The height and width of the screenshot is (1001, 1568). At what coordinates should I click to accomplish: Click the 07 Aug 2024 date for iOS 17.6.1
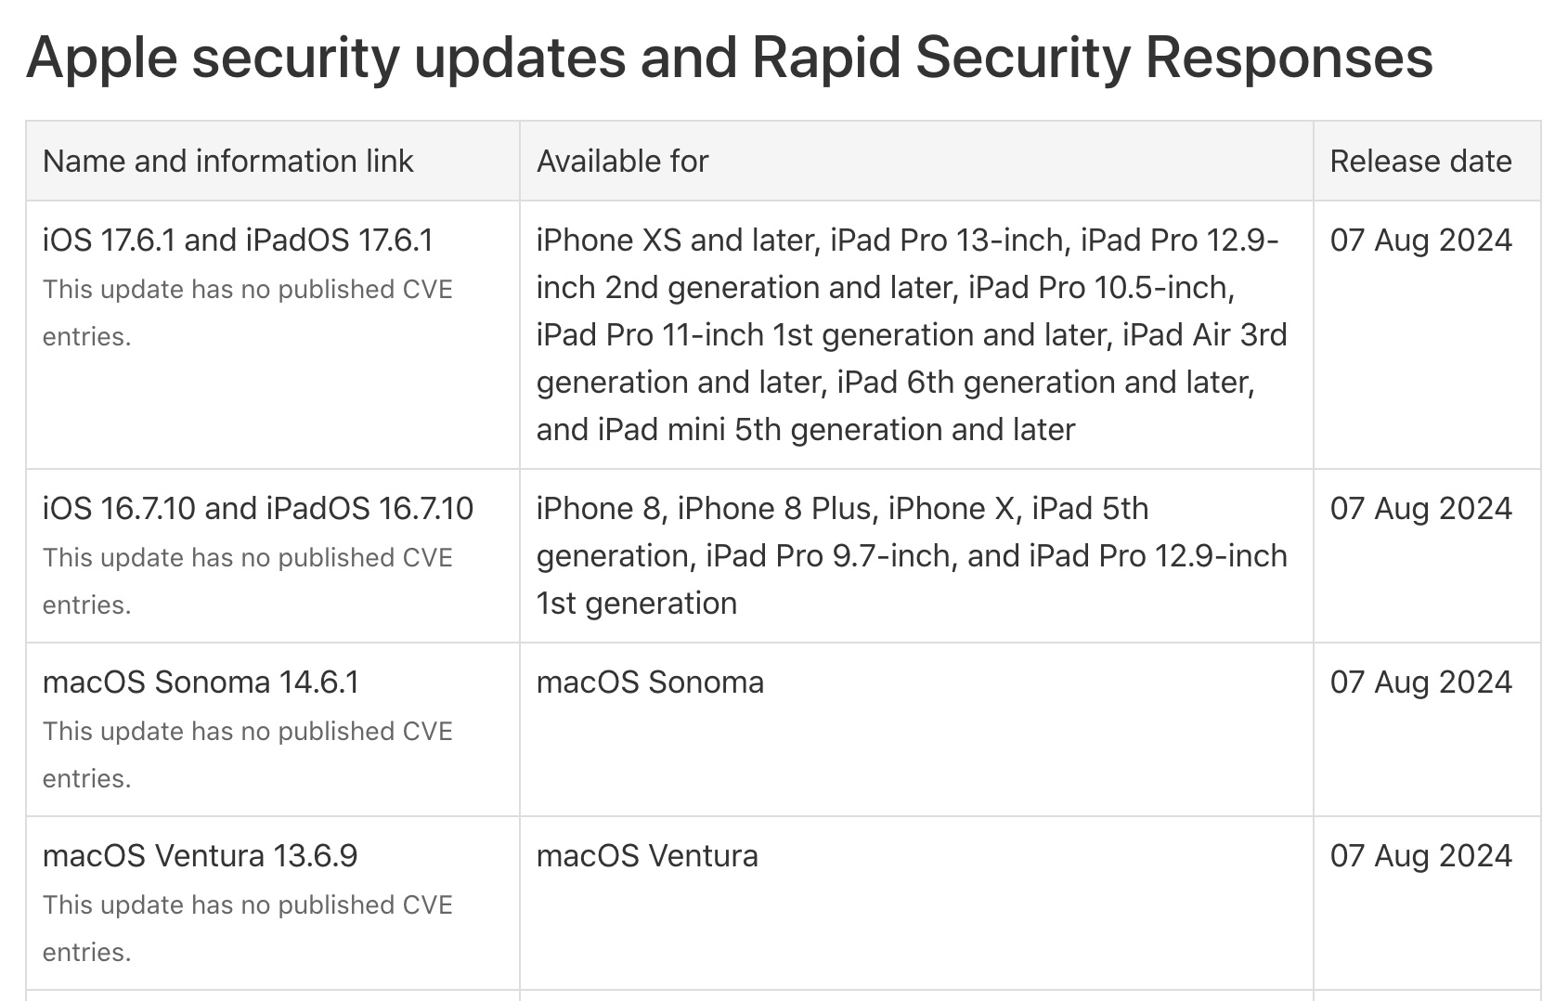1420,240
